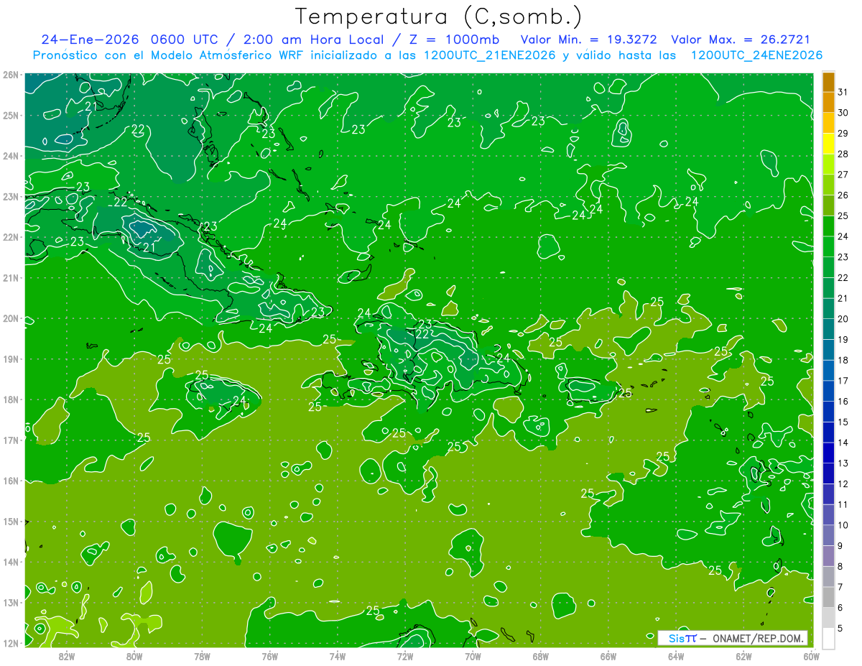Select the gray swatch between 6 and 7
Image resolution: width=862 pixels, height=666 pixels.
pyautogui.click(x=828, y=597)
